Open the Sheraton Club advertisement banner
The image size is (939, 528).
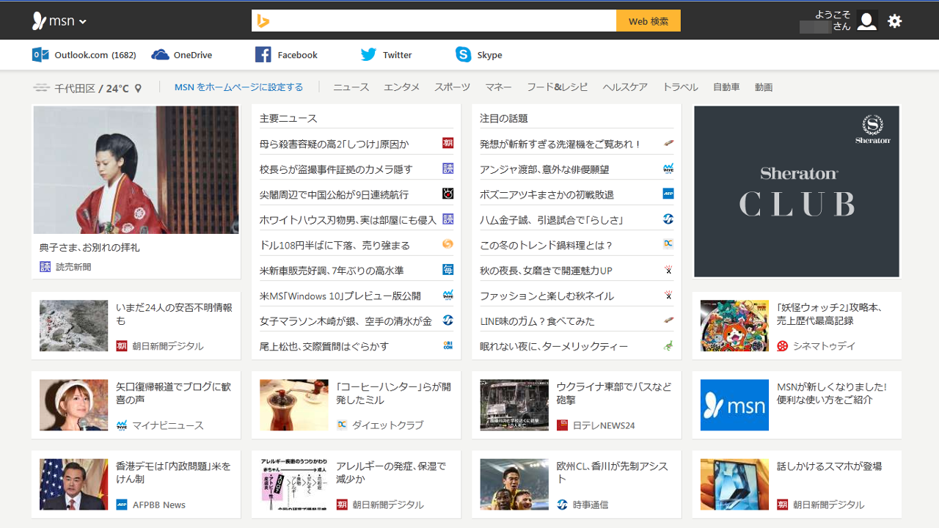[796, 191]
